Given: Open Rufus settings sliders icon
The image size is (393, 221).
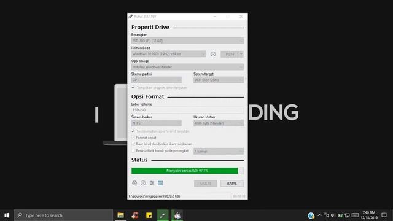Looking at the screenshot, I should (152, 183).
